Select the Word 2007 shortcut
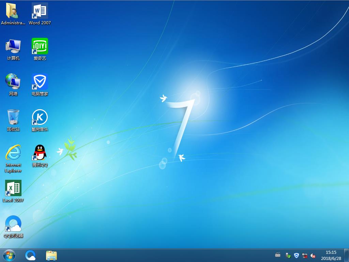This screenshot has width=349, height=262. 40,11
